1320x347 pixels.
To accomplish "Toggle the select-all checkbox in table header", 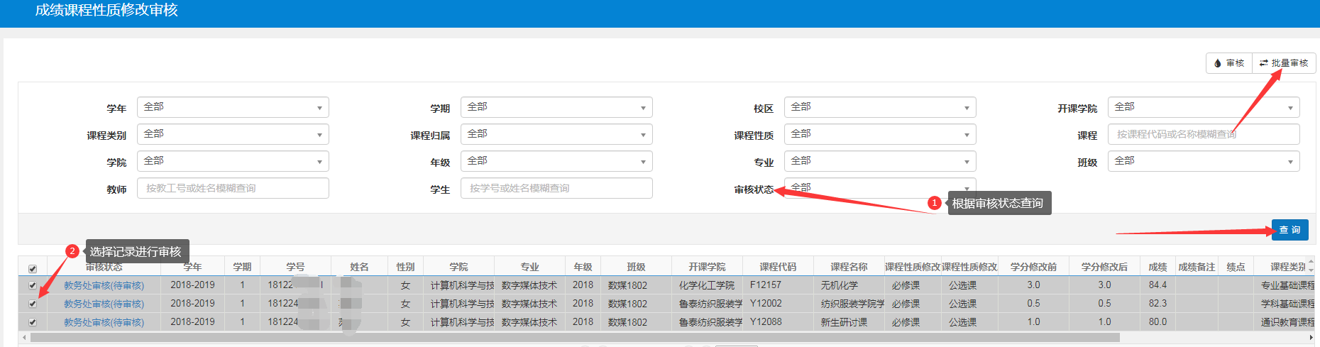I will (33, 269).
